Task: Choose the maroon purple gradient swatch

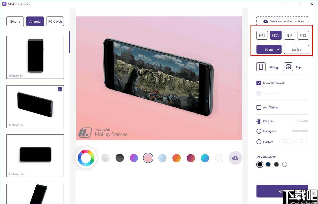Action: click(191, 158)
